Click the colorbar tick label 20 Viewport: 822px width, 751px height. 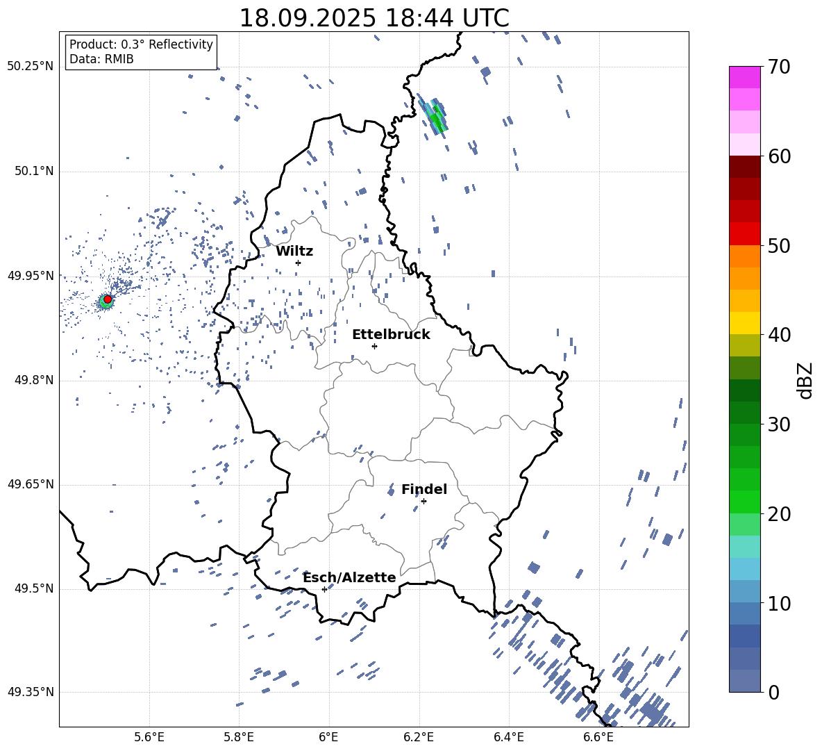click(778, 514)
